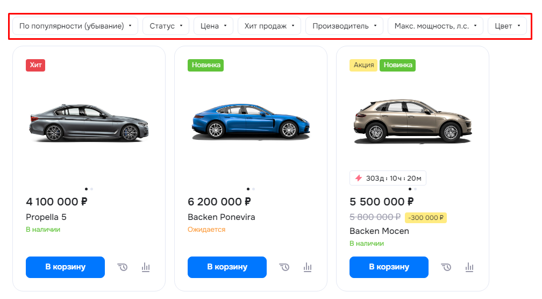Click compare bar-chart icon for Propella 5
Image resolution: width=542 pixels, height=299 pixels.
(146, 267)
